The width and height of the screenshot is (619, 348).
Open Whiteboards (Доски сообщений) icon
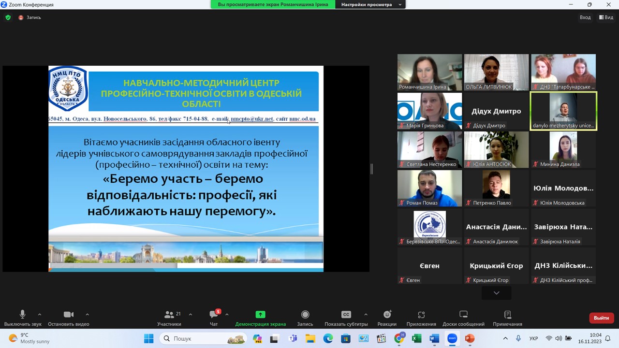coord(463,315)
